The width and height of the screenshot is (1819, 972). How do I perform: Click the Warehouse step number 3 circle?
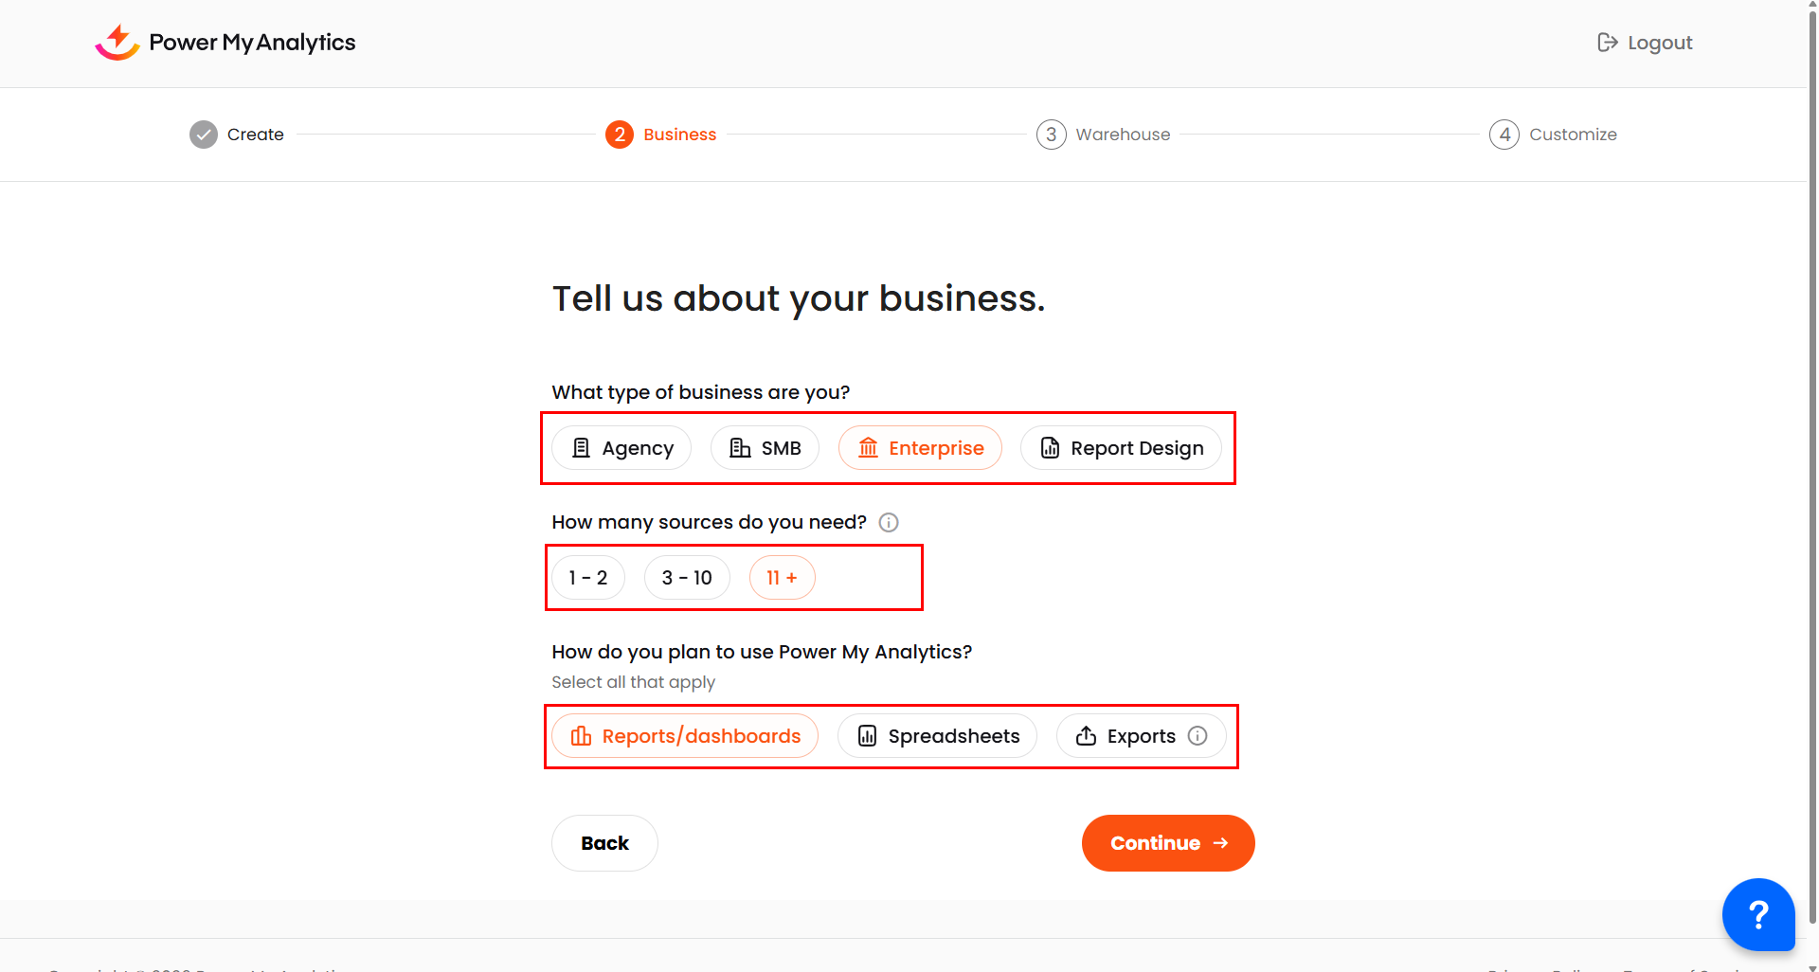point(1051,135)
